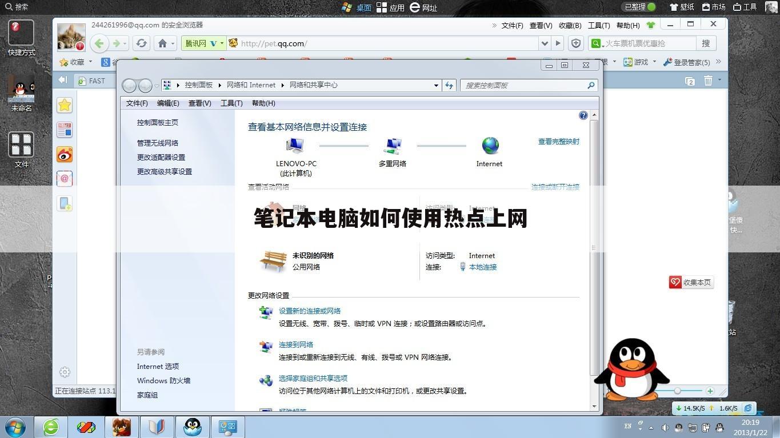Open 工具(T) menu in control panel
The image size is (780, 438).
[x=231, y=103]
